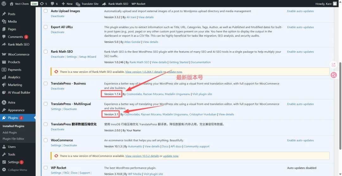342x176 pixels.
Task: Click the Analytics bar chart icon
Action: tap(4, 77)
